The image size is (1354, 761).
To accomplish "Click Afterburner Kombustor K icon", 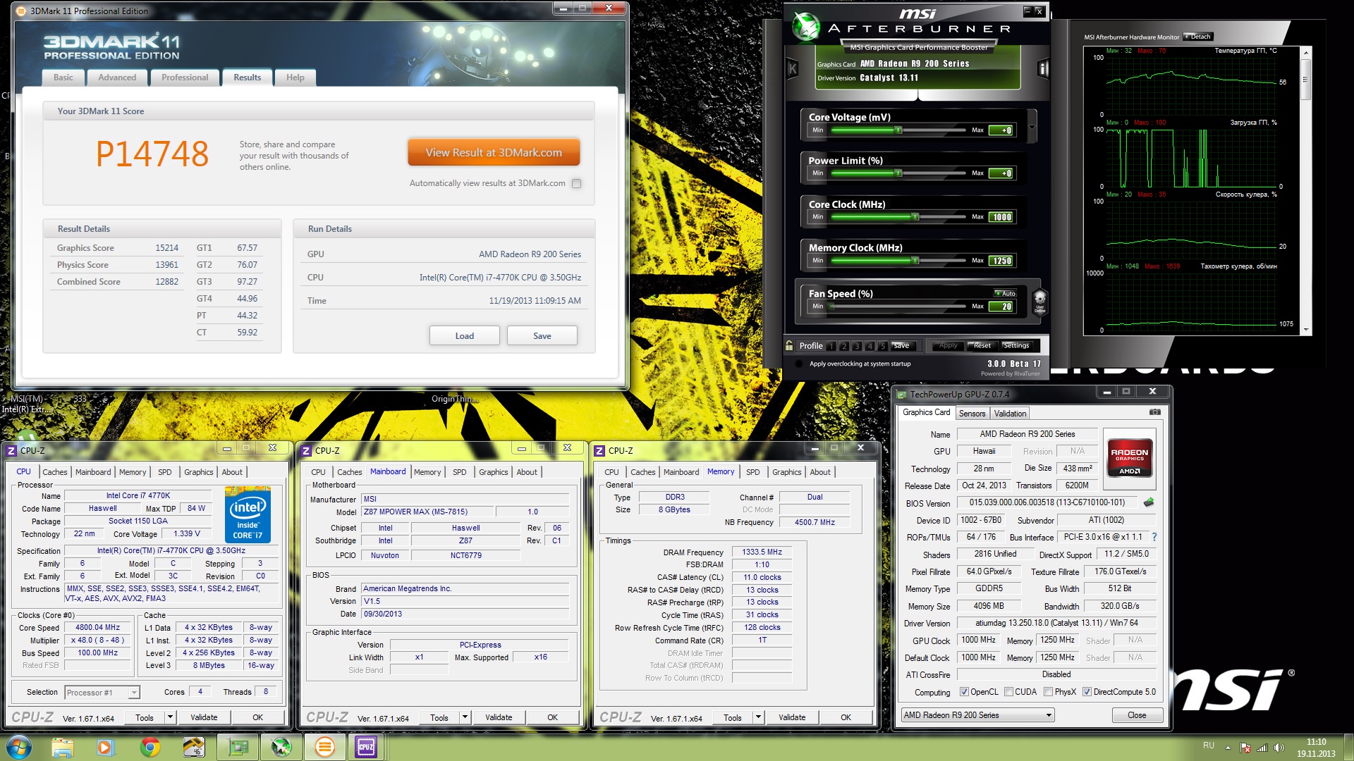I will [x=793, y=68].
